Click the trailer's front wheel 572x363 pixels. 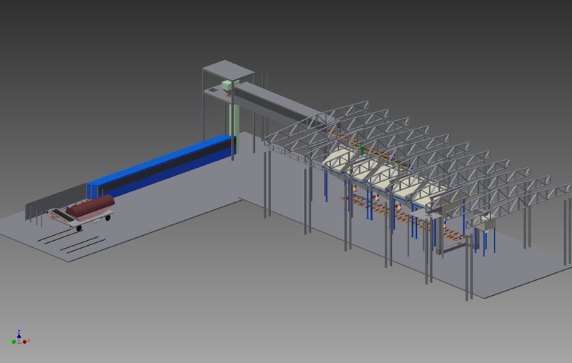click(x=79, y=227)
